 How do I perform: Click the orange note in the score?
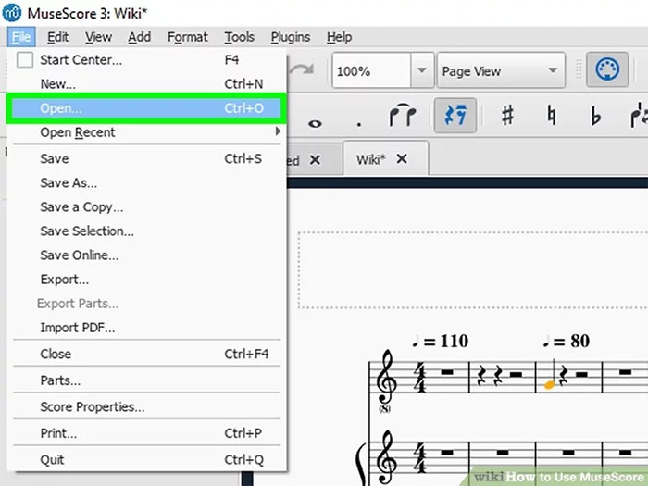coord(549,382)
